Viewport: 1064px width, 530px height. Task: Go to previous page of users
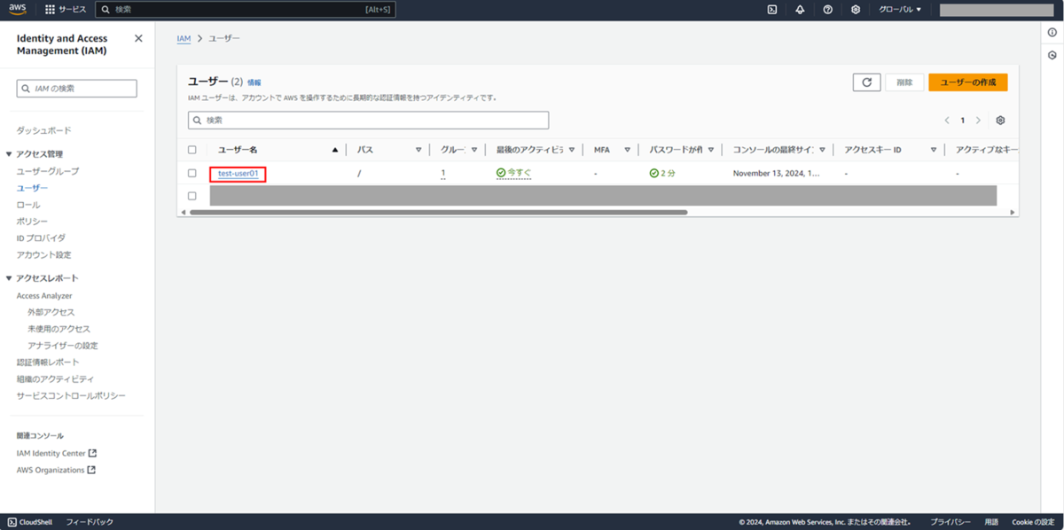click(947, 121)
